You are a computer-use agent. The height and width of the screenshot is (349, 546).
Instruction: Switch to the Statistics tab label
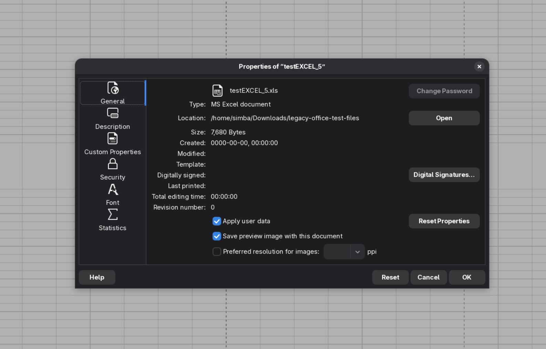[113, 228]
